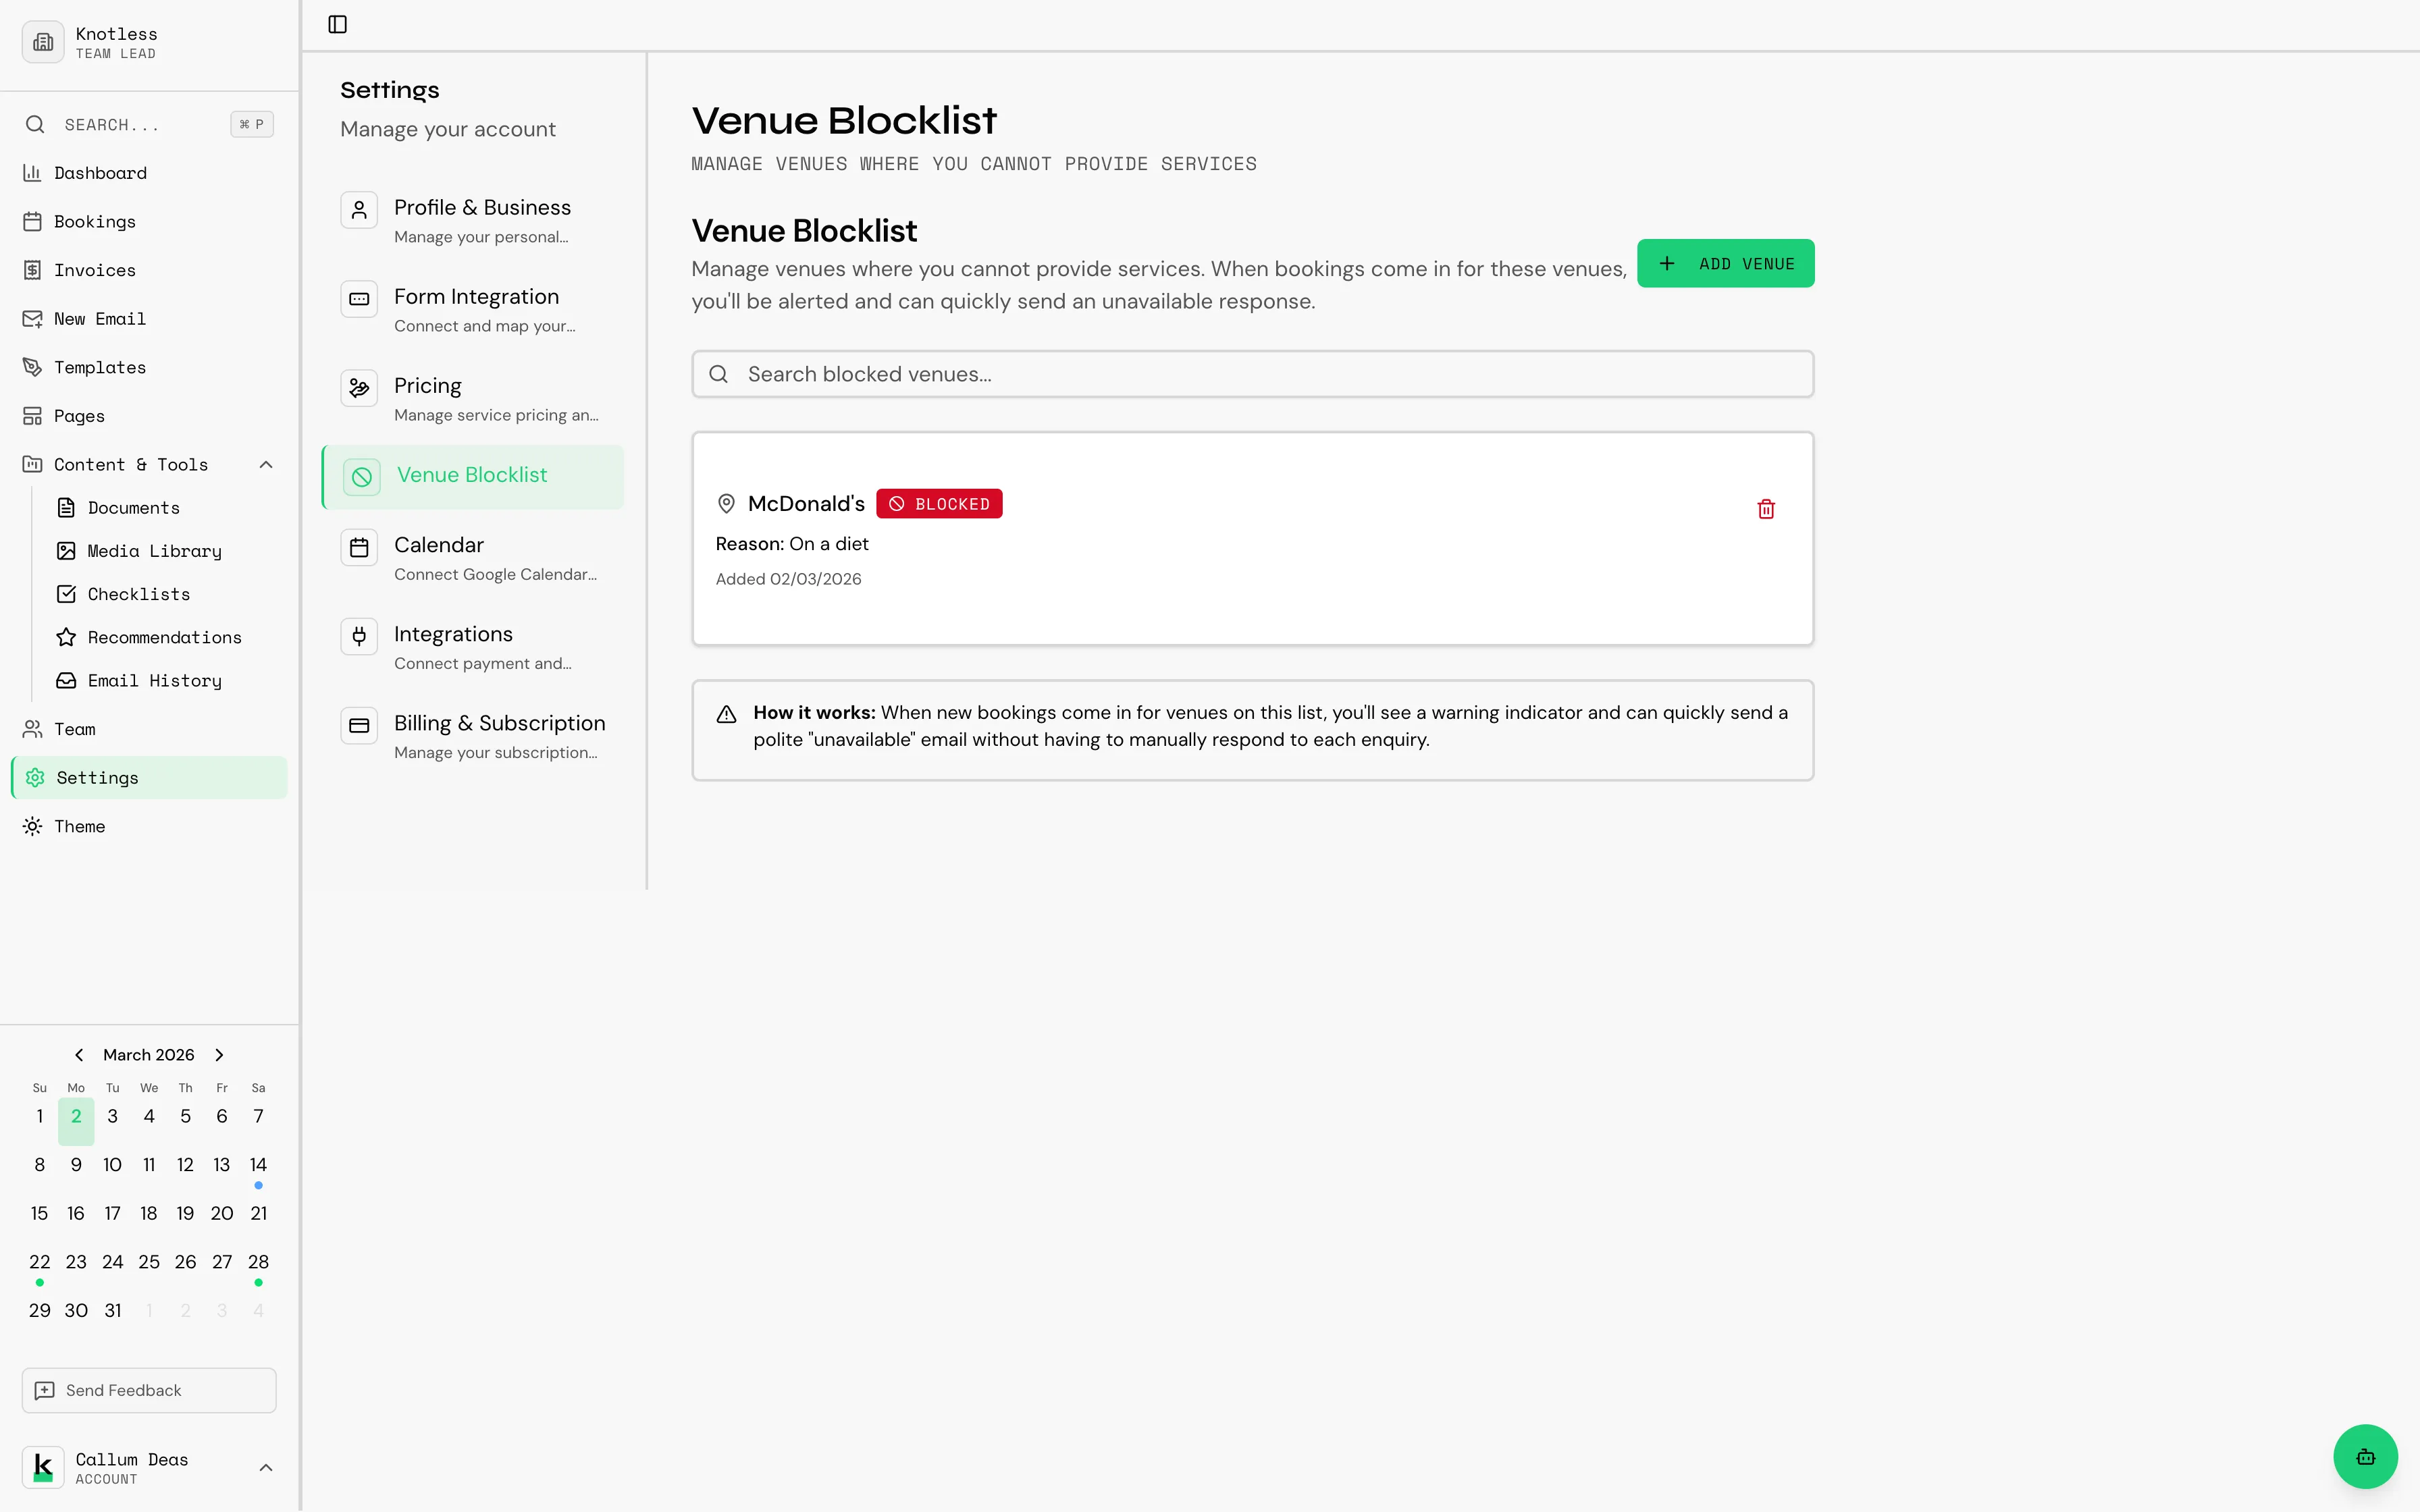Open the Media Library image icon

[66, 551]
